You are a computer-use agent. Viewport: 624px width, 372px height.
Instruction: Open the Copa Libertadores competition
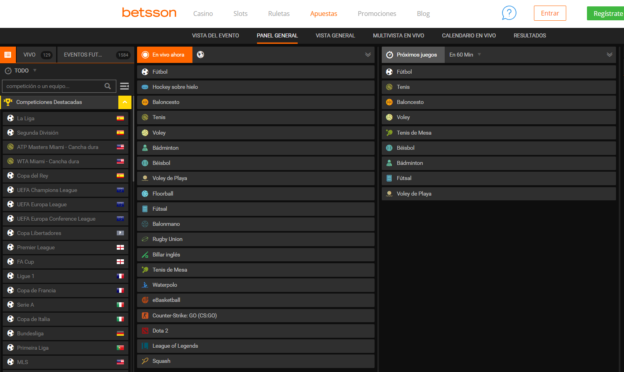65,233
